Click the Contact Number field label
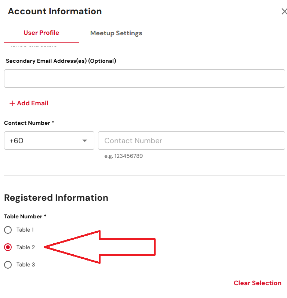The width and height of the screenshot is (287, 298). (29, 123)
